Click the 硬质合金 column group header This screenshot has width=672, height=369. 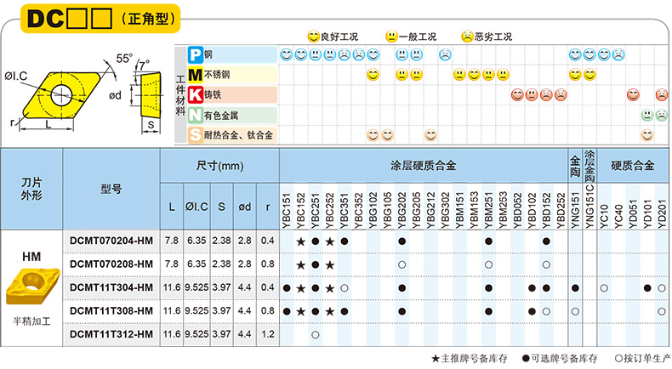(x=633, y=166)
